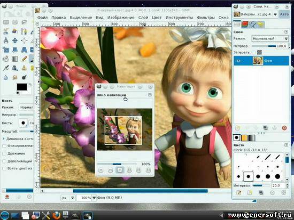Open the Фильтры menu
The width and height of the screenshot is (294, 220).
pos(206,18)
